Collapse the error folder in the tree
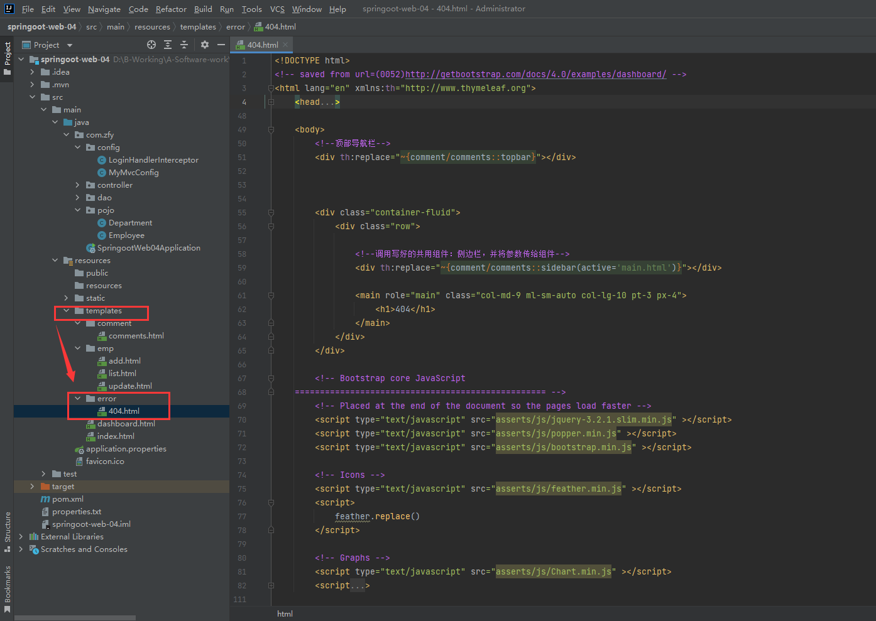The width and height of the screenshot is (876, 621). (77, 399)
